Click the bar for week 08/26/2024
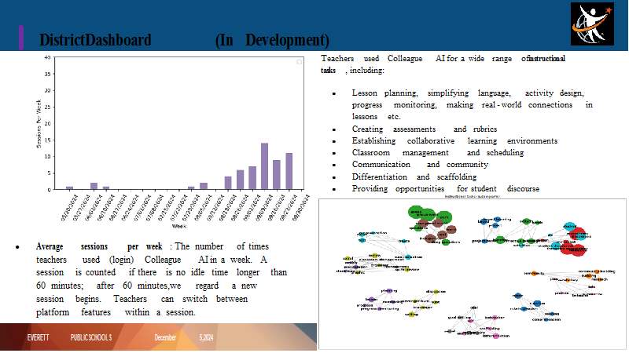 (240, 180)
